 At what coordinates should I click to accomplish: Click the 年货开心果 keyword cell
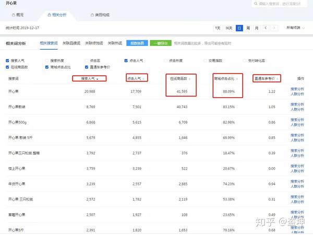[x=17, y=184]
